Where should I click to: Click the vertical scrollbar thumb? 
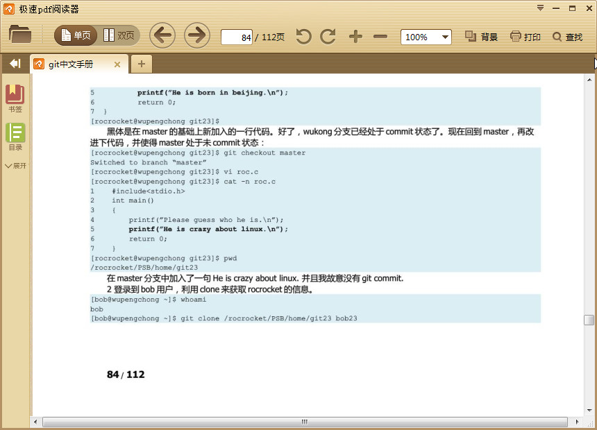[589, 320]
